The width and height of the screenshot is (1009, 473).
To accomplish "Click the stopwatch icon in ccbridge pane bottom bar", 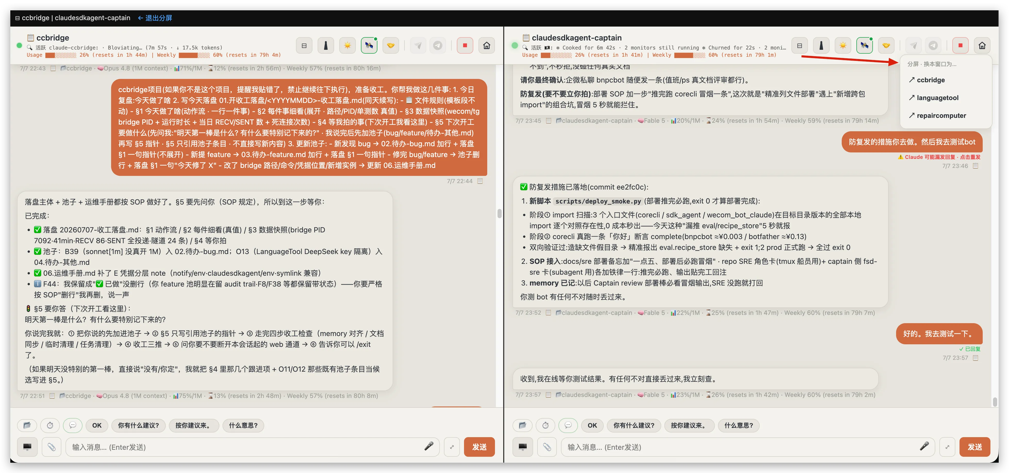I will pyautogui.click(x=50, y=425).
